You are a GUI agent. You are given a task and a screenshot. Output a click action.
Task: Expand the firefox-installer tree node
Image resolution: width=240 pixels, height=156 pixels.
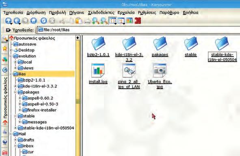[x=20, y=110]
